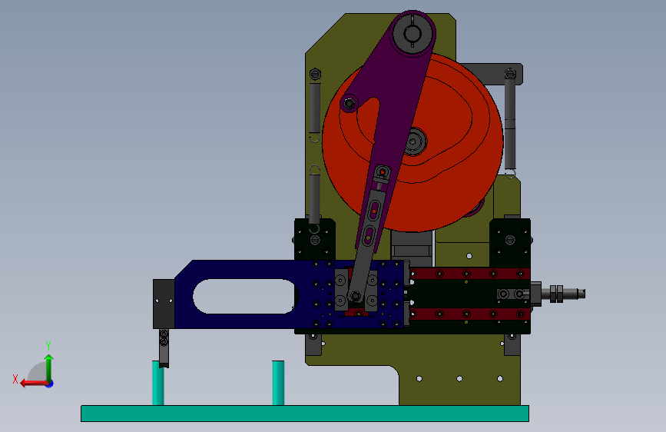The height and width of the screenshot is (432, 666).
Task: Select the right teal support post
Action: click(x=278, y=383)
